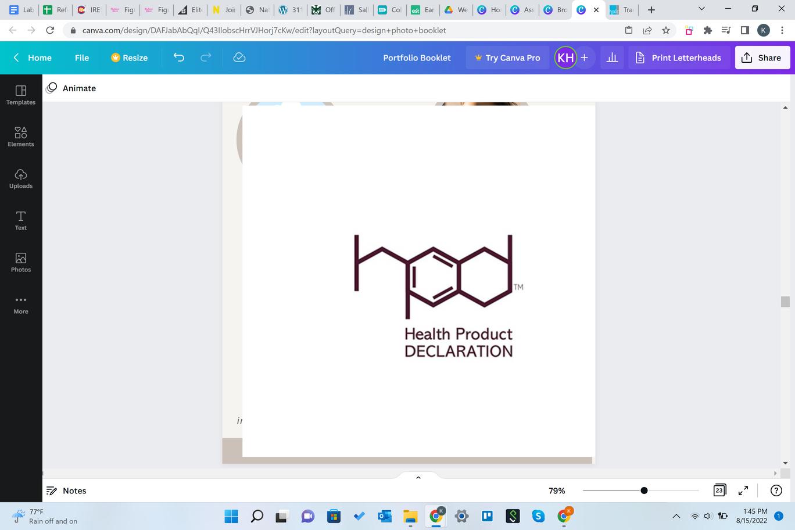This screenshot has height=530, width=795.
Task: Go back in browser history
Action: tap(13, 30)
